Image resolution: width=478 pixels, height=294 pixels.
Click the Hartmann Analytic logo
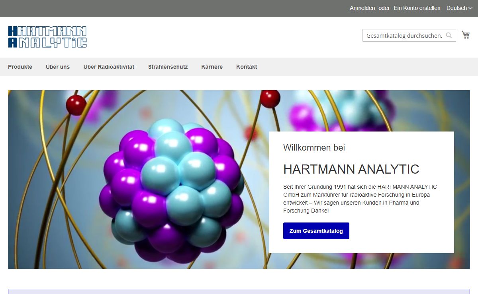tap(47, 37)
